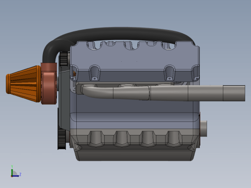This screenshot has width=251, height=188.
Task: Select the lower toothed crank pulley
Action: [x=62, y=138]
